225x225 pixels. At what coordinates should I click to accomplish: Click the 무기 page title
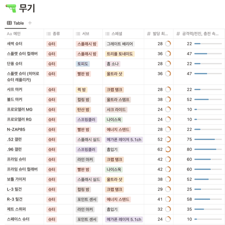pos(27,7)
